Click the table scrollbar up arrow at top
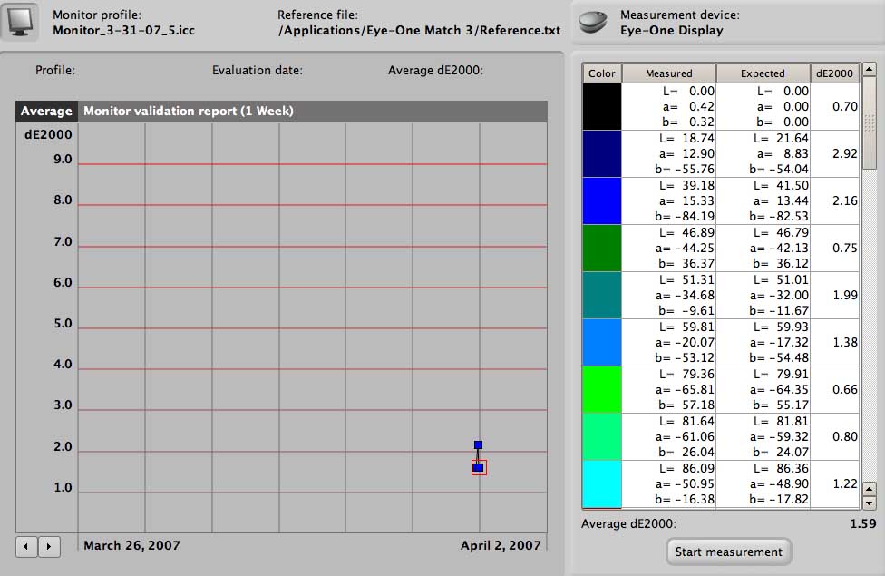The image size is (885, 576). tap(870, 70)
